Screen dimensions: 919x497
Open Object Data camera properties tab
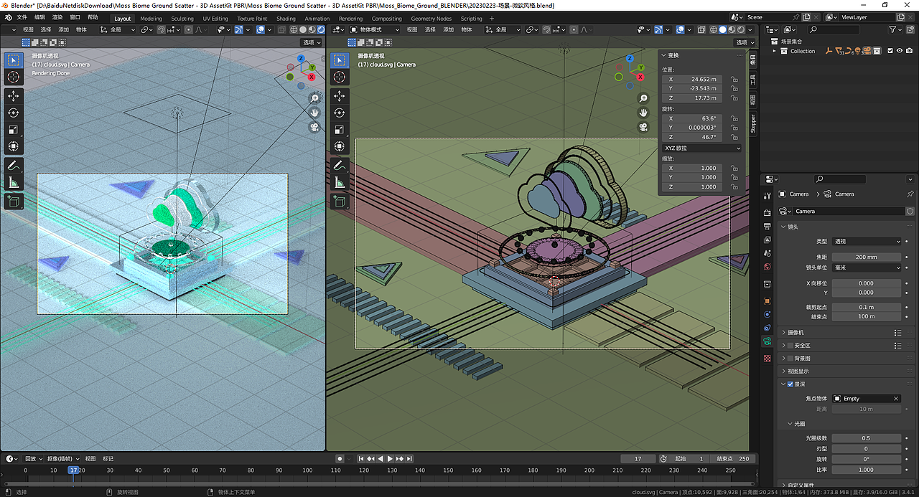pos(767,341)
